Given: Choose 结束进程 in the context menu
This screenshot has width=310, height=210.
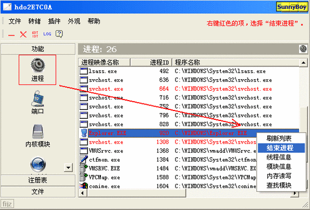Looking at the screenshot, I should pos(281,148).
